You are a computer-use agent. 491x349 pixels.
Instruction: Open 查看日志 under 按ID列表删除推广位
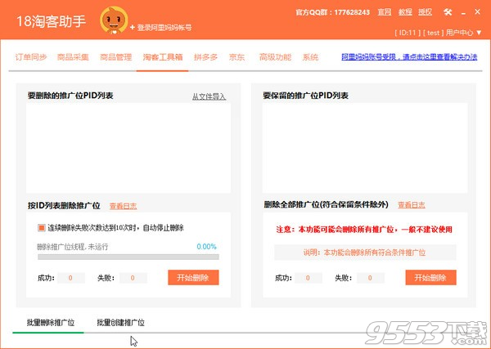click(x=123, y=206)
